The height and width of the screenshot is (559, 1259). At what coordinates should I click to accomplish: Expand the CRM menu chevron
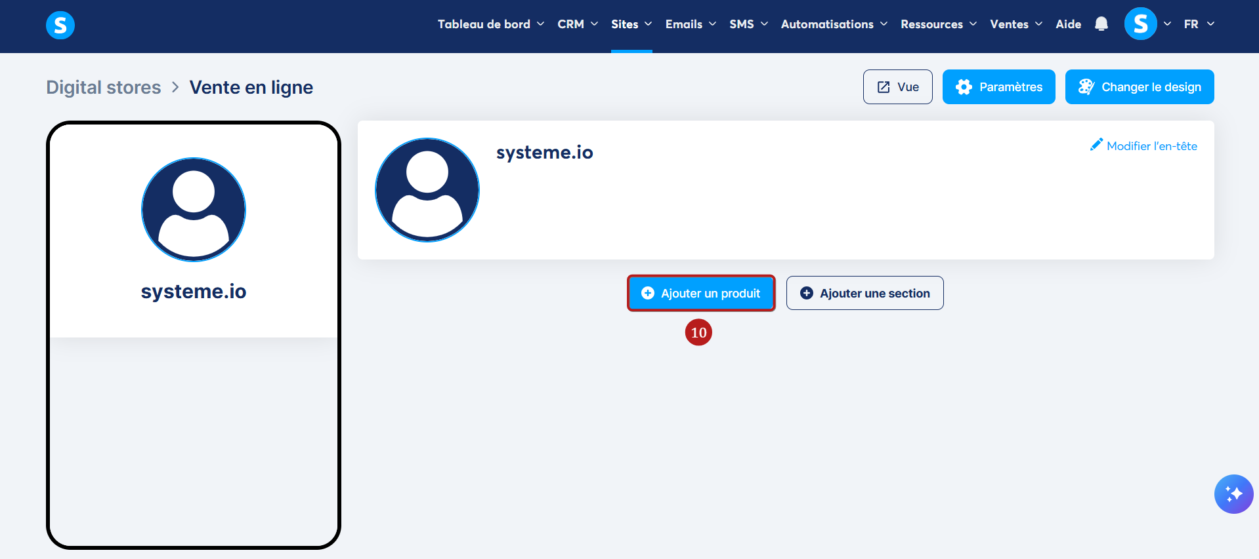(594, 24)
